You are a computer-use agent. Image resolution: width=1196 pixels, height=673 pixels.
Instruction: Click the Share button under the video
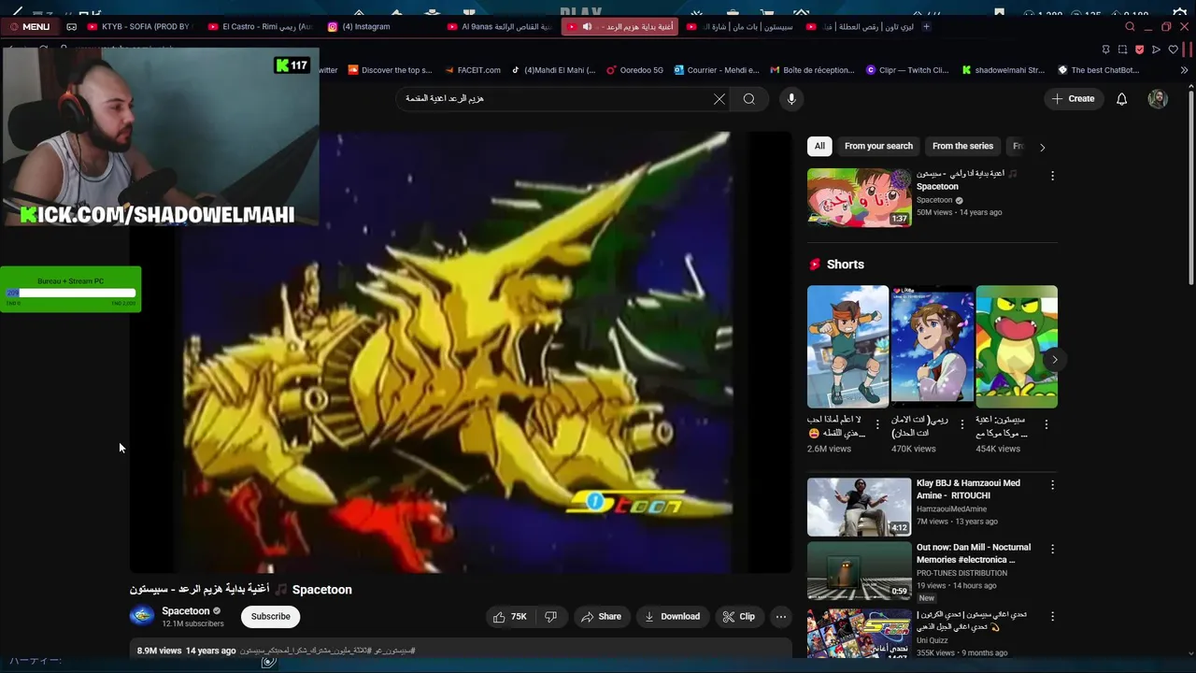click(x=601, y=617)
